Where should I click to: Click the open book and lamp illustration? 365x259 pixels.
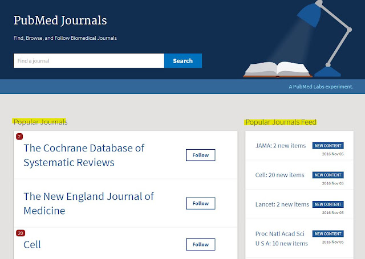(298, 39)
